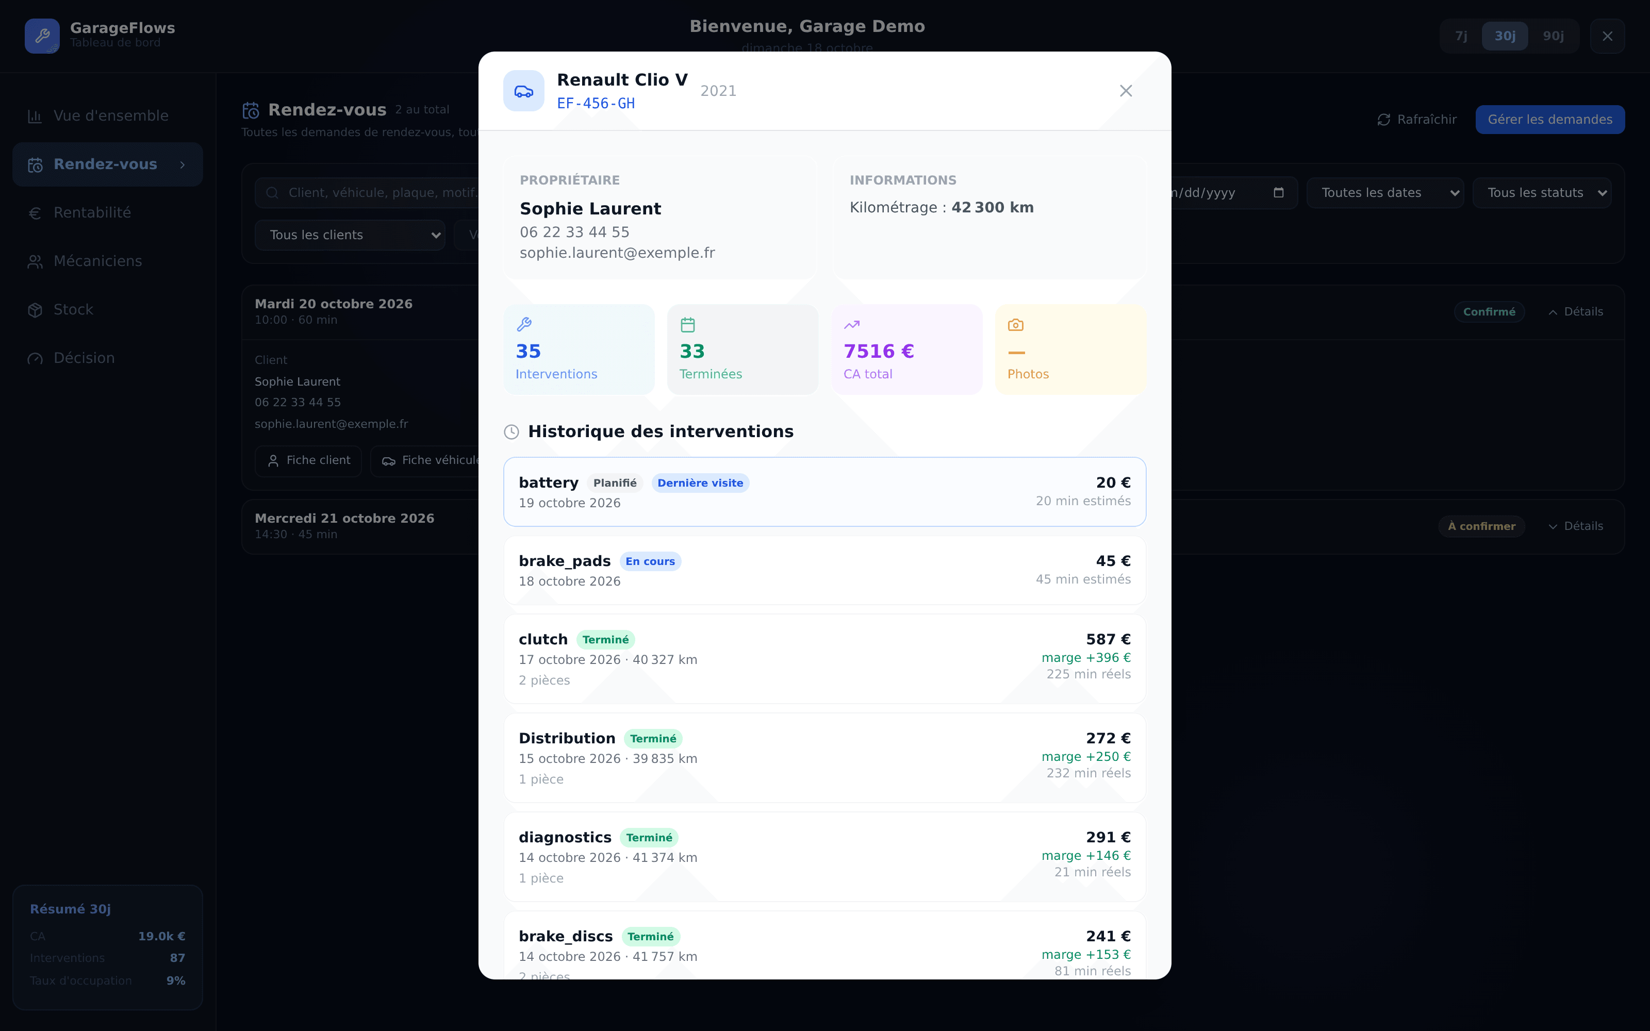1650x1031 pixels.
Task: Open Décision in the sidebar
Action: [108, 358]
